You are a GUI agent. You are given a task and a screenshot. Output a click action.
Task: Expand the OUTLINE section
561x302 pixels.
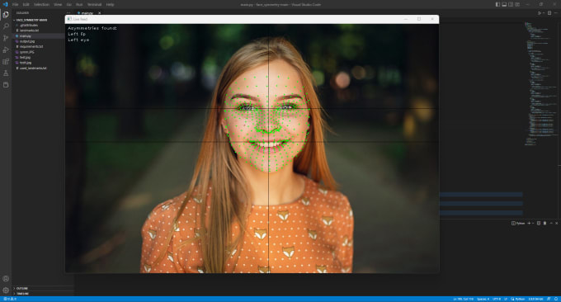pyautogui.click(x=21, y=289)
